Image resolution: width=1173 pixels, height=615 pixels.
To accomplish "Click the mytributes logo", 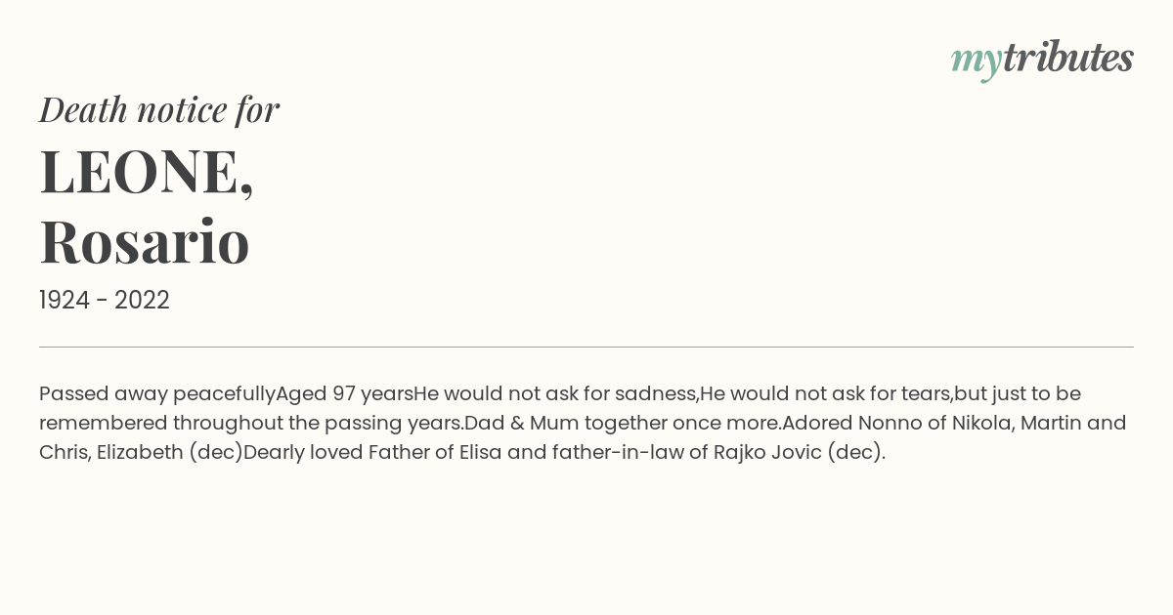I will [x=1042, y=60].
